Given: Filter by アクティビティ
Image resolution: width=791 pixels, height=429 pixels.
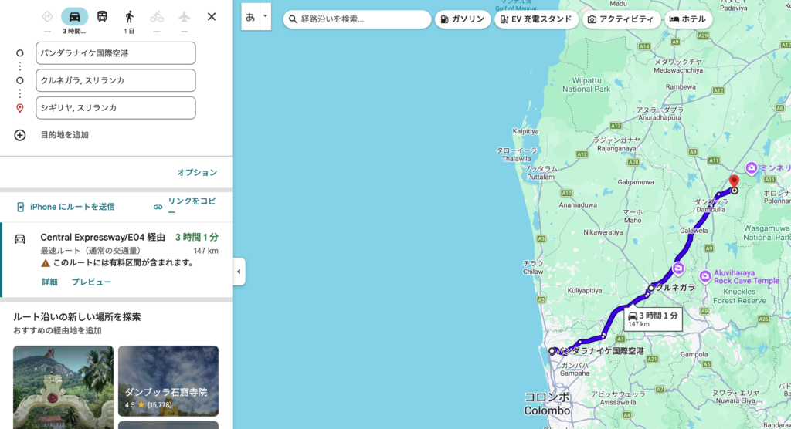Looking at the screenshot, I should click(x=621, y=19).
